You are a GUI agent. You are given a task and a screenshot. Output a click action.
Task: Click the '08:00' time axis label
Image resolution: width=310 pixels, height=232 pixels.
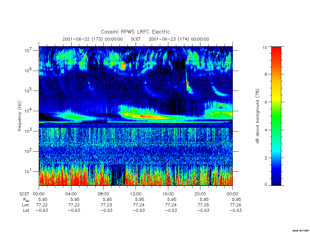point(103,194)
